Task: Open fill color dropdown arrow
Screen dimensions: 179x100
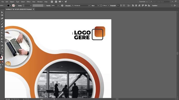Action: [x=10, y=6]
